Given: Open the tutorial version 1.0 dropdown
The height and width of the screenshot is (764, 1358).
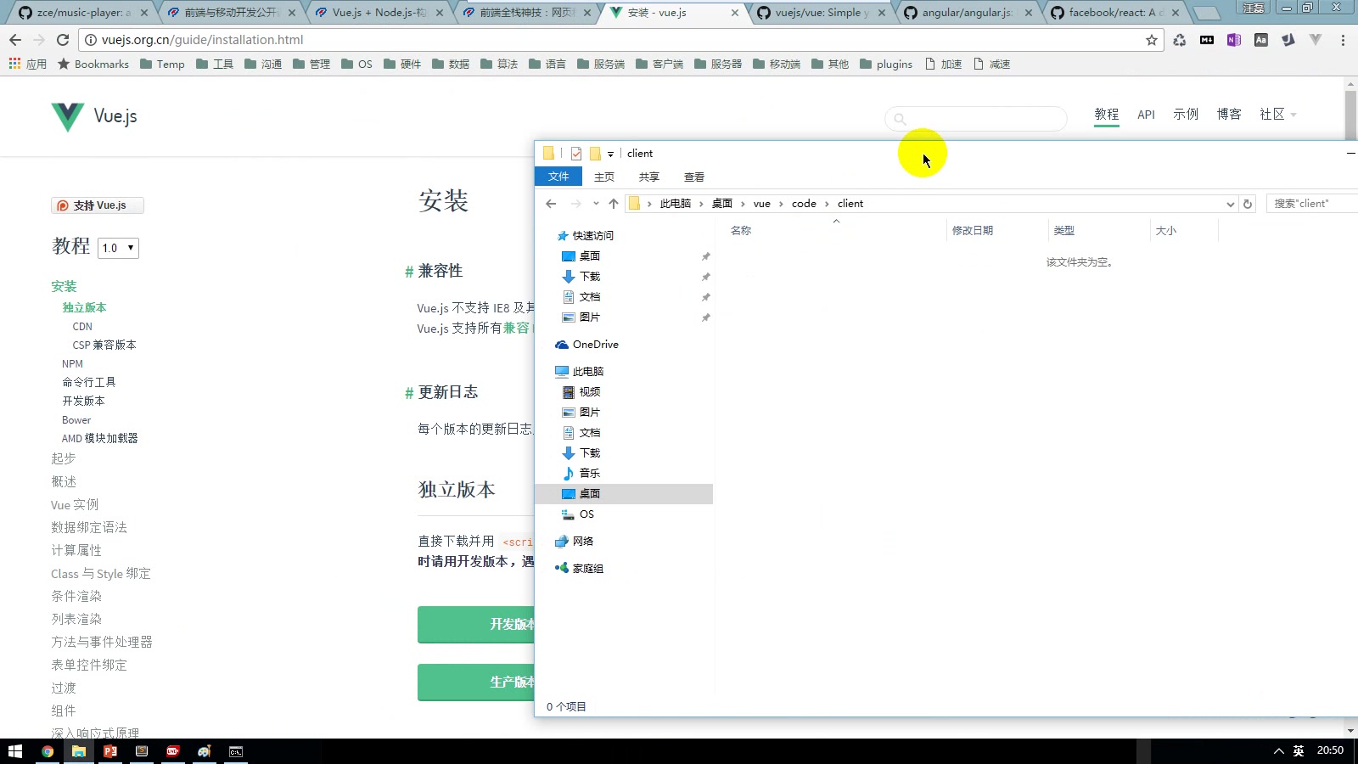Looking at the screenshot, I should [118, 248].
